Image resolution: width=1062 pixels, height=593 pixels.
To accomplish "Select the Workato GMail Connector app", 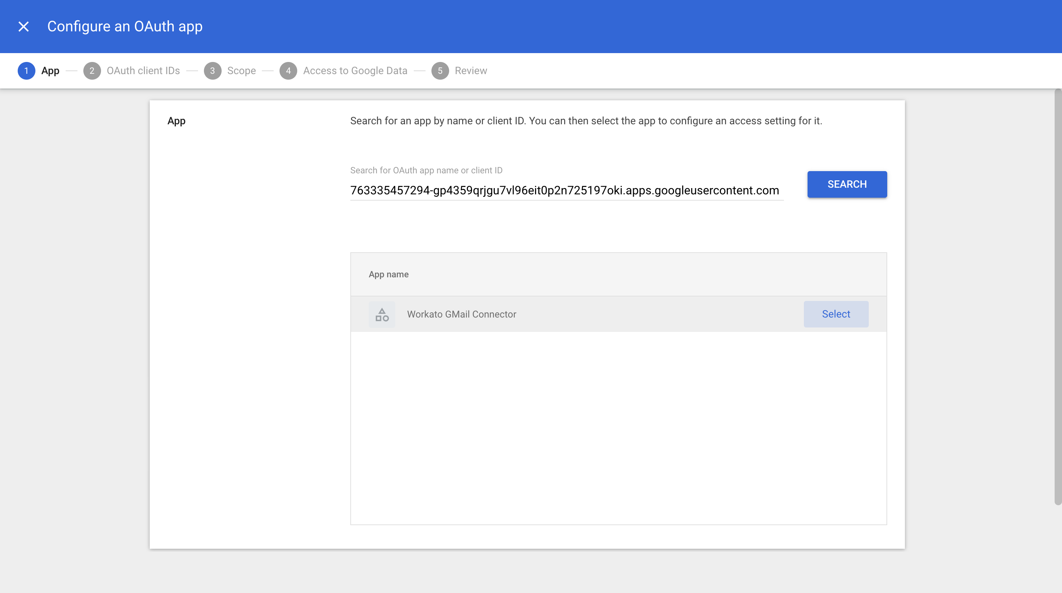I will tap(836, 313).
